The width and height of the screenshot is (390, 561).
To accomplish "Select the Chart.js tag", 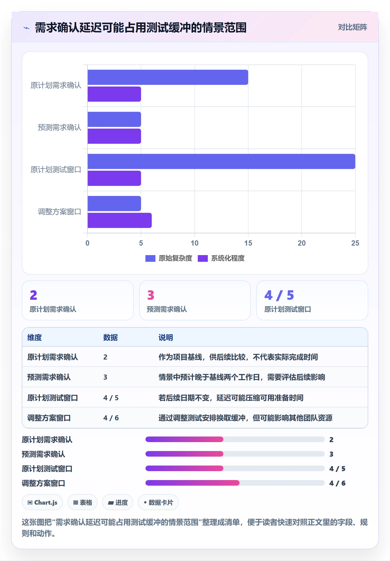I will point(42,502).
